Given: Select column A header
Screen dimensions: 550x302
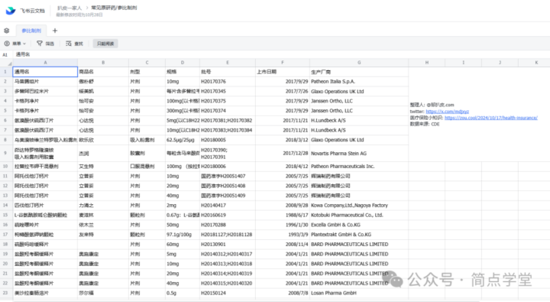Looking at the screenshot, I should pos(45,63).
